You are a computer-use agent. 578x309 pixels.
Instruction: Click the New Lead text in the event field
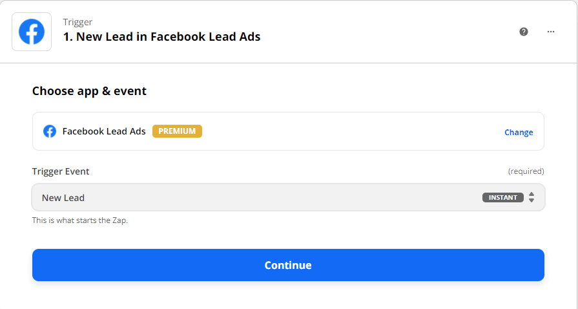coord(63,198)
